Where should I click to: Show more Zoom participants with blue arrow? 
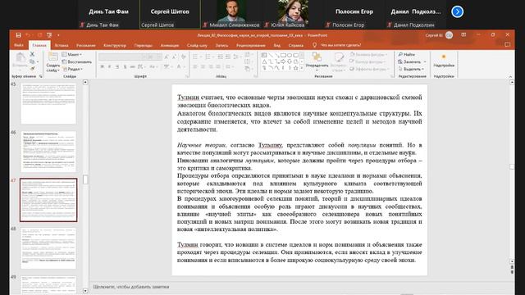pos(458,11)
